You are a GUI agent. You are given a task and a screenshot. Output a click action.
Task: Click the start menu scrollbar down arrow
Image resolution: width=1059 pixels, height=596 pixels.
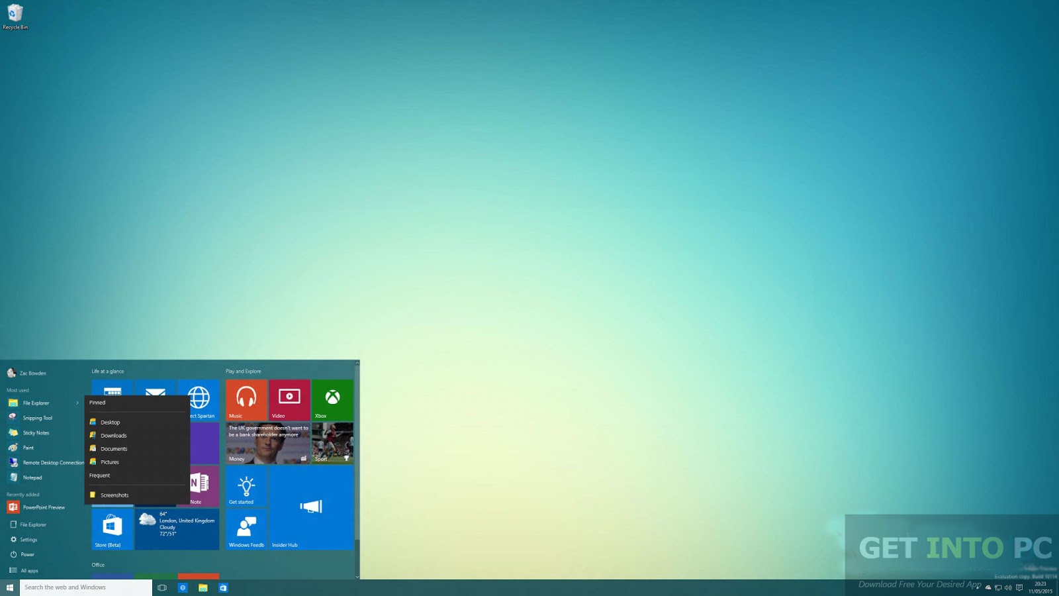point(357,577)
